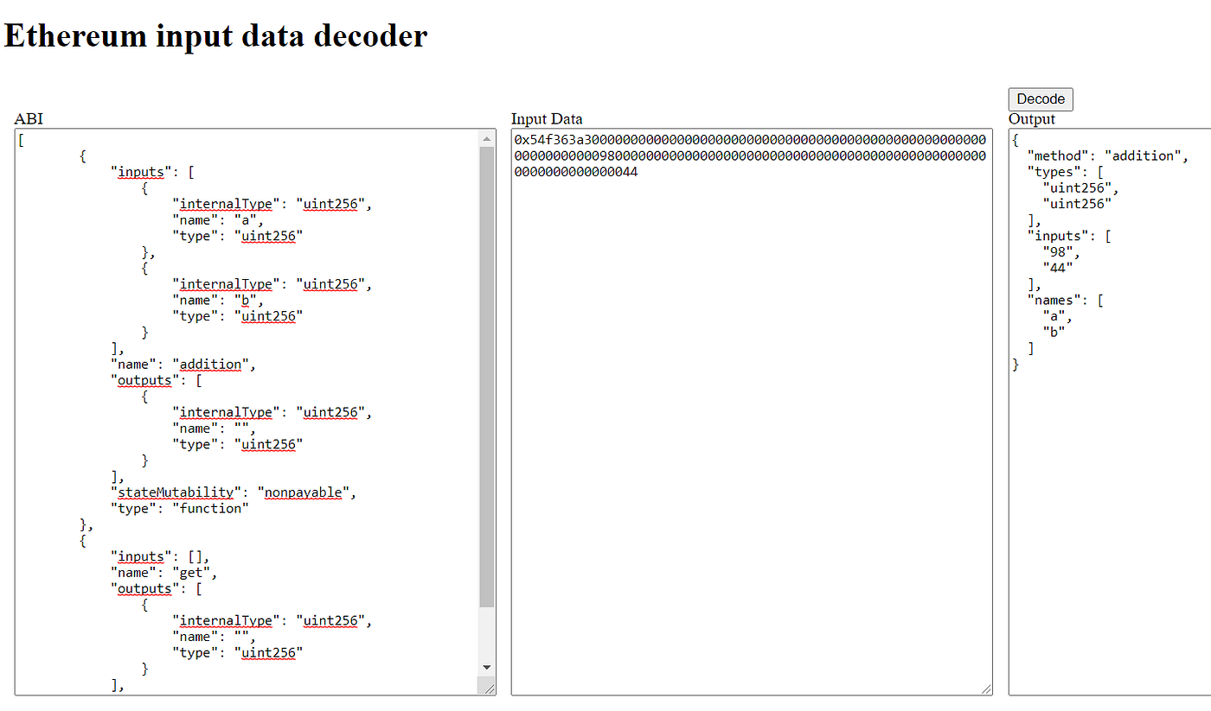The width and height of the screenshot is (1211, 711).
Task: Click the word "addition" in the ABI
Action: tap(209, 364)
